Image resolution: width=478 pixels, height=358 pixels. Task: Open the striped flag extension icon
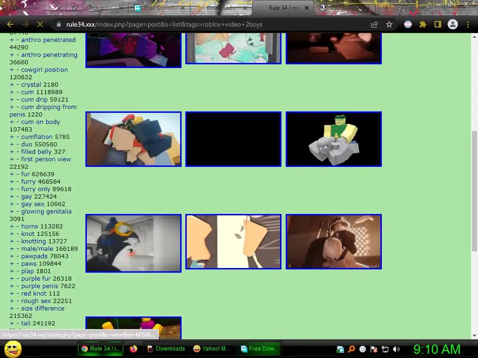(408, 24)
